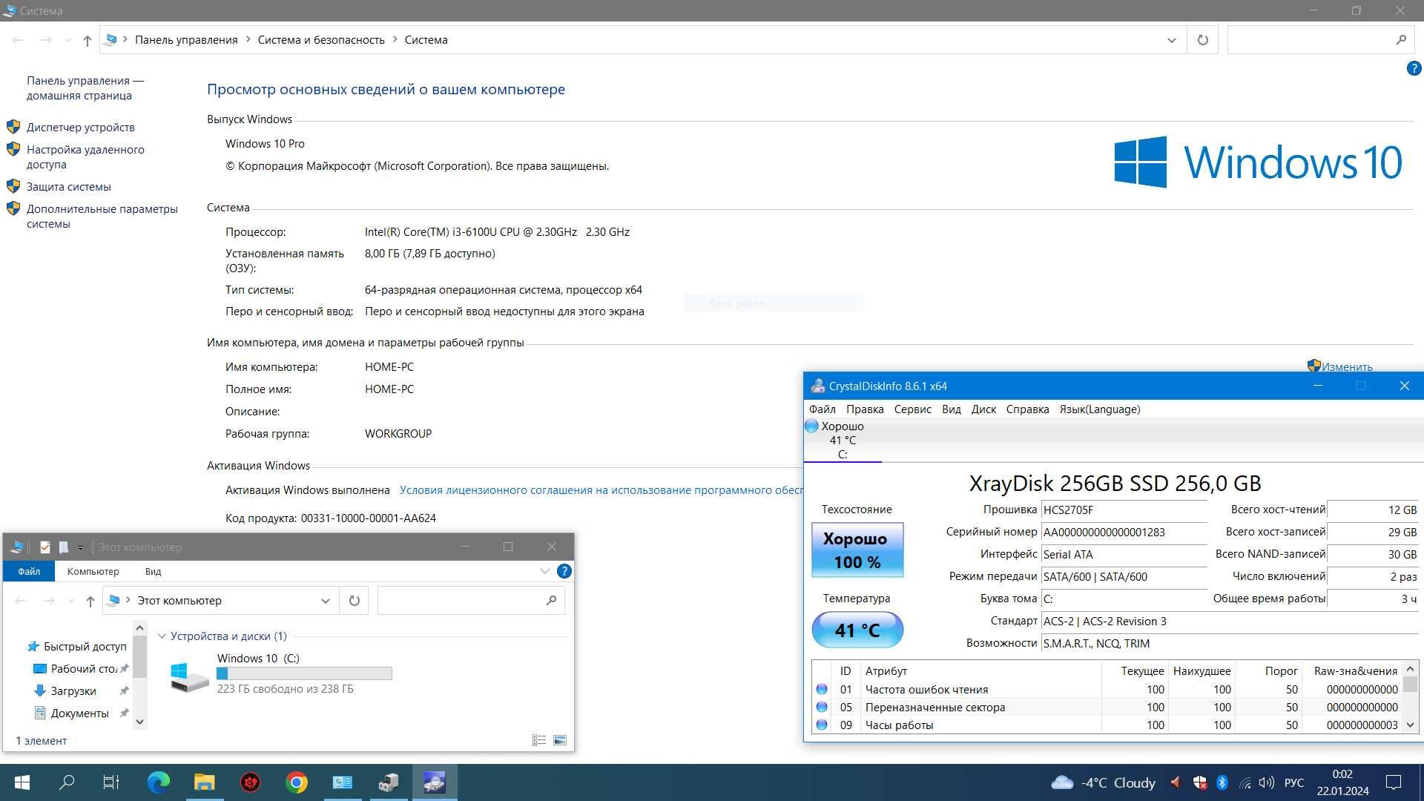Open license agreement terms link
This screenshot has height=801, width=1424.
[601, 490]
